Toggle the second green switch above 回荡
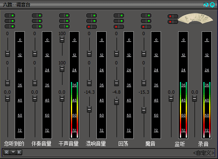The image size is (218, 159). point(119,21)
